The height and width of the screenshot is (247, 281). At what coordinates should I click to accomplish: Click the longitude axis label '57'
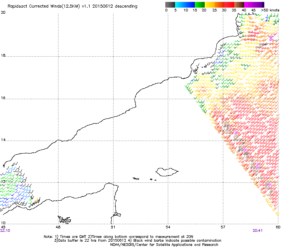[x=223, y=227]
